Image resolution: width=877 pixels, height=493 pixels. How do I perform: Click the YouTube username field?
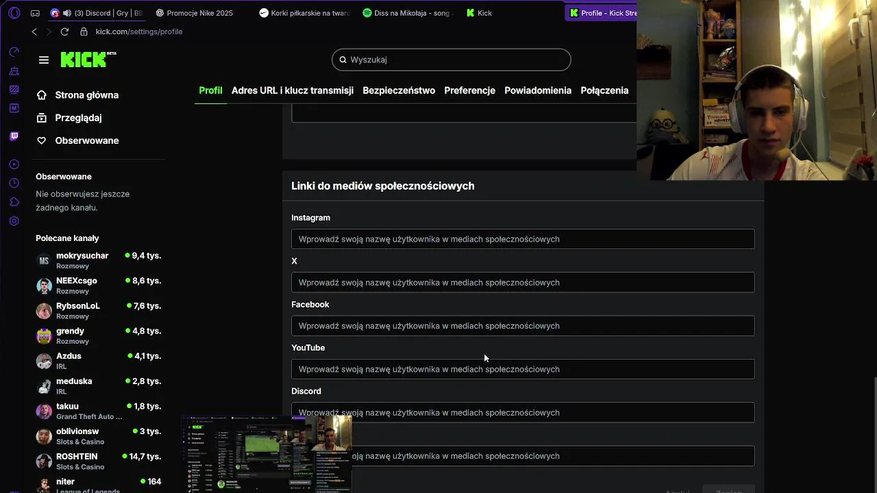click(x=523, y=369)
